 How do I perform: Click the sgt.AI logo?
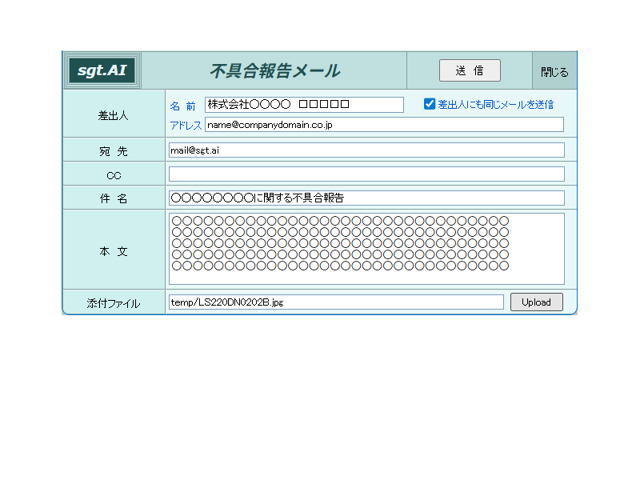point(102,70)
